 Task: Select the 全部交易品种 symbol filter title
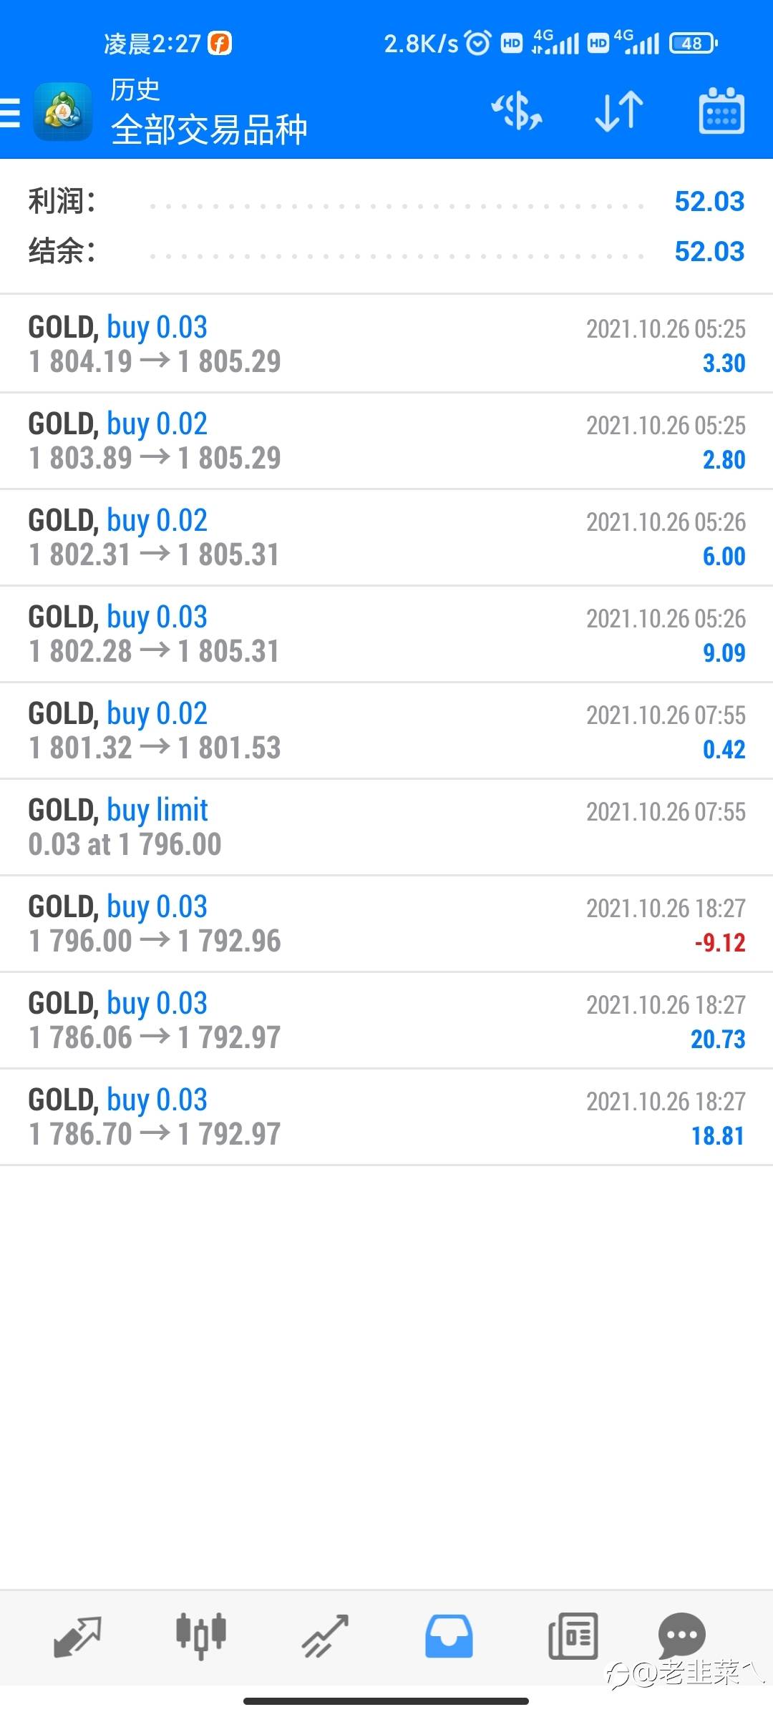pos(209,130)
